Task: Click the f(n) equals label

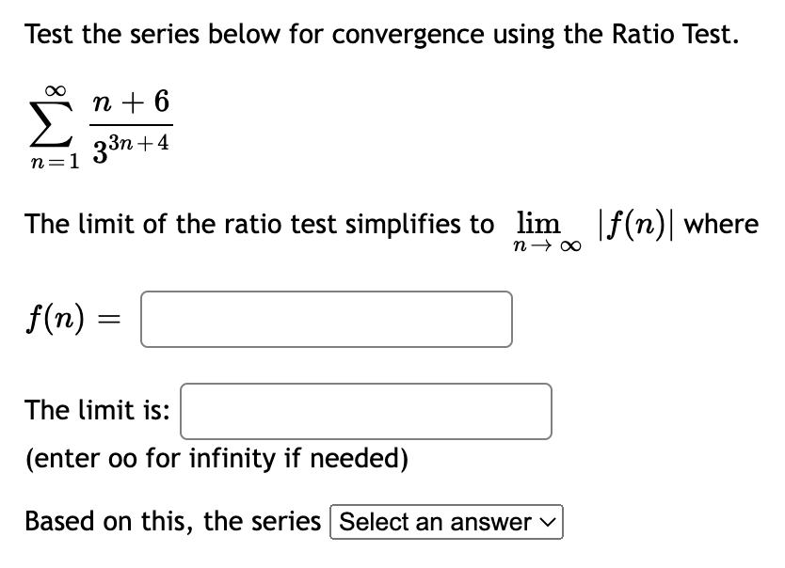Action: (x=75, y=320)
